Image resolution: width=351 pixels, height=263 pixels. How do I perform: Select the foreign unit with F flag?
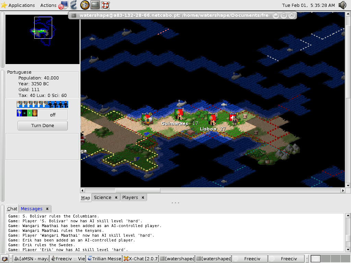[234, 119]
